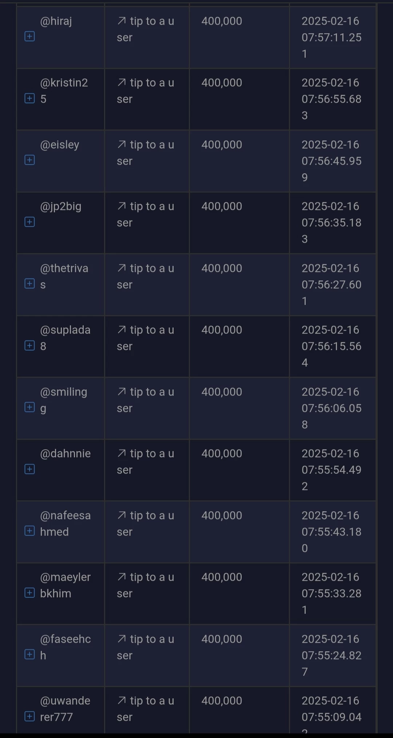The height and width of the screenshot is (738, 393).
Task: Open the @eisley user profile
Action: tap(60, 145)
